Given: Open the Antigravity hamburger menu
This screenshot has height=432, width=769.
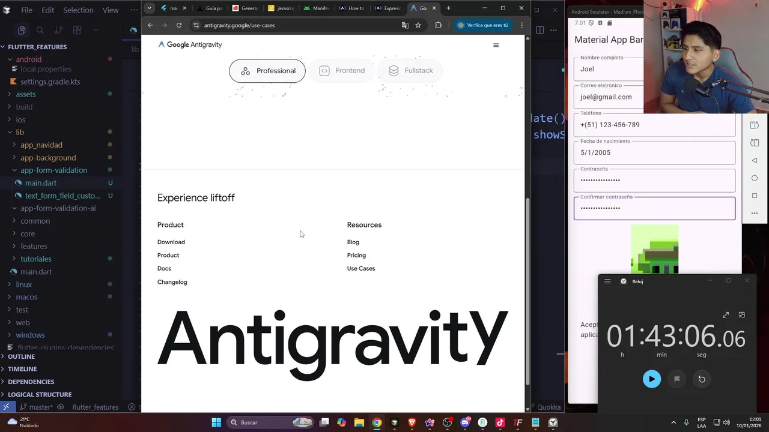Looking at the screenshot, I should pos(496,45).
